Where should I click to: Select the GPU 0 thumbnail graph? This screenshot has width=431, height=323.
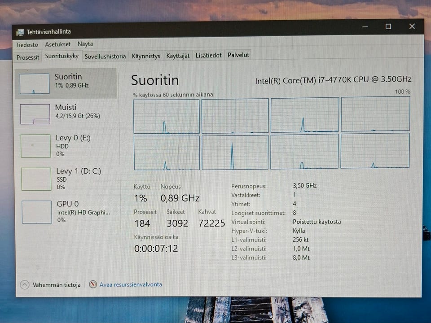37,212
